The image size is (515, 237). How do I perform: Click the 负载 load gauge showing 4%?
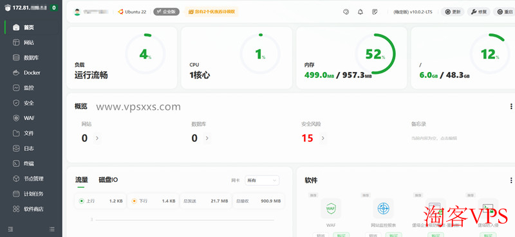pos(145,54)
